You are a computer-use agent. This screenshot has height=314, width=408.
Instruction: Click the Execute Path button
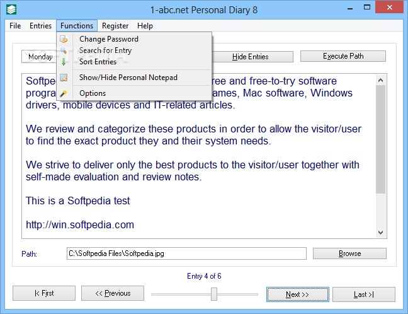tap(343, 56)
